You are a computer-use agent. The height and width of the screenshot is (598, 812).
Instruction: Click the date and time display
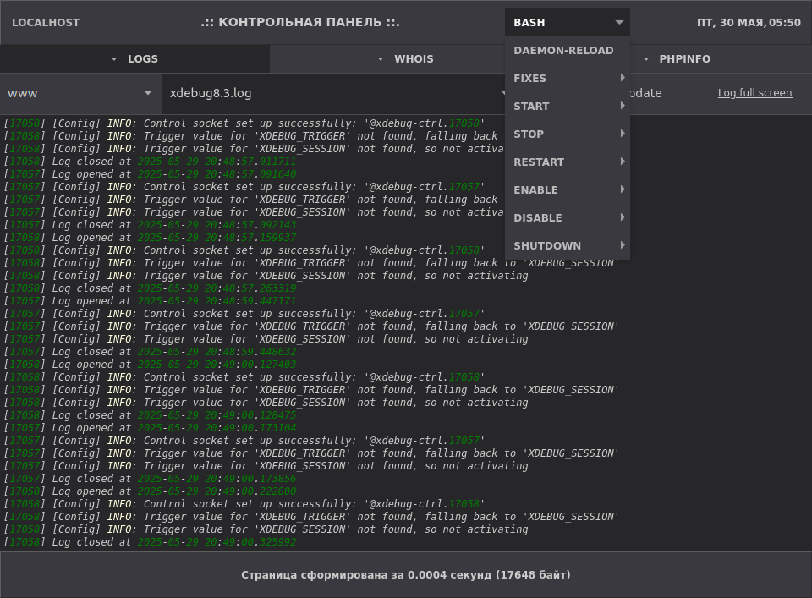[749, 22]
